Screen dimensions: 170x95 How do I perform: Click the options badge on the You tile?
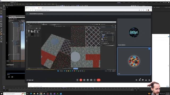point(149,49)
